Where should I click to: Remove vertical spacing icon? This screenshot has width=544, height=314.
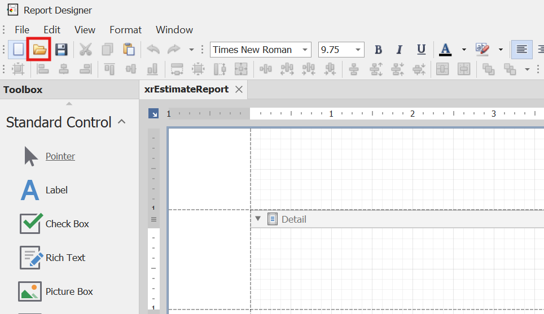pyautogui.click(x=419, y=69)
